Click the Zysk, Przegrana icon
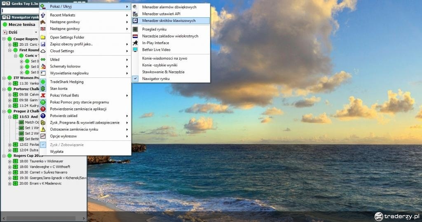Image resolution: width=422 pixels, height=222 pixels. click(x=43, y=123)
